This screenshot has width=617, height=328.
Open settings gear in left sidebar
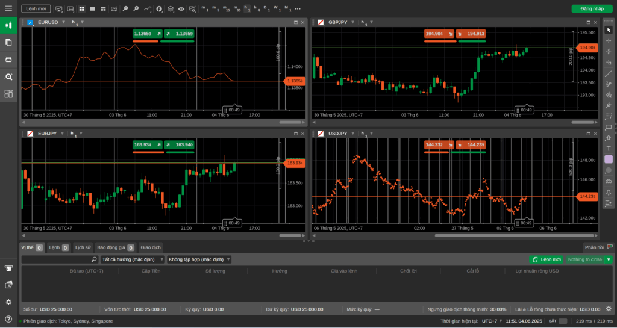[x=8, y=302]
